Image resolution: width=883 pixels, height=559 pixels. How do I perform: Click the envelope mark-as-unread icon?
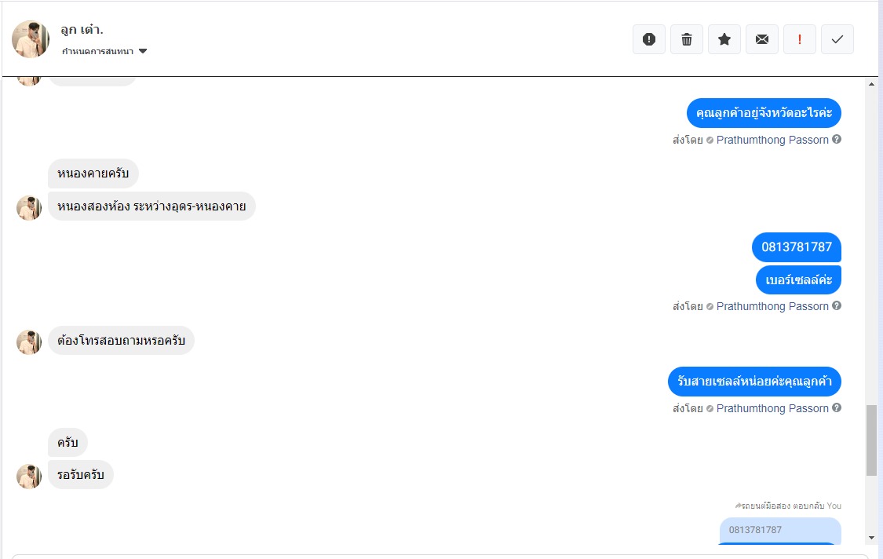tap(762, 39)
